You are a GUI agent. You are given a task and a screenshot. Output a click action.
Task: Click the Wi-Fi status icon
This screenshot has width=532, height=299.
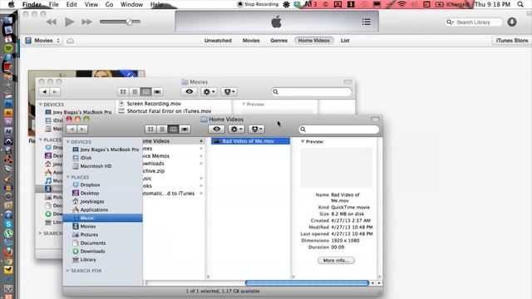402,4
